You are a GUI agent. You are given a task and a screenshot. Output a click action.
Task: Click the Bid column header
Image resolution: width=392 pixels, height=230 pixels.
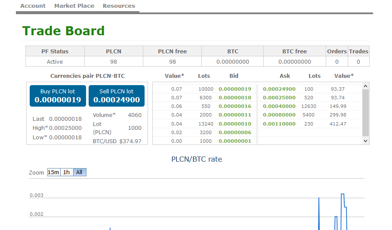pos(234,76)
